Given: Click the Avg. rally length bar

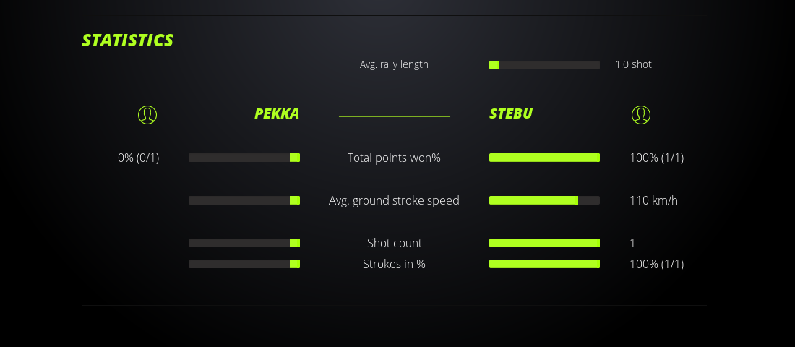Looking at the screenshot, I should tap(544, 65).
